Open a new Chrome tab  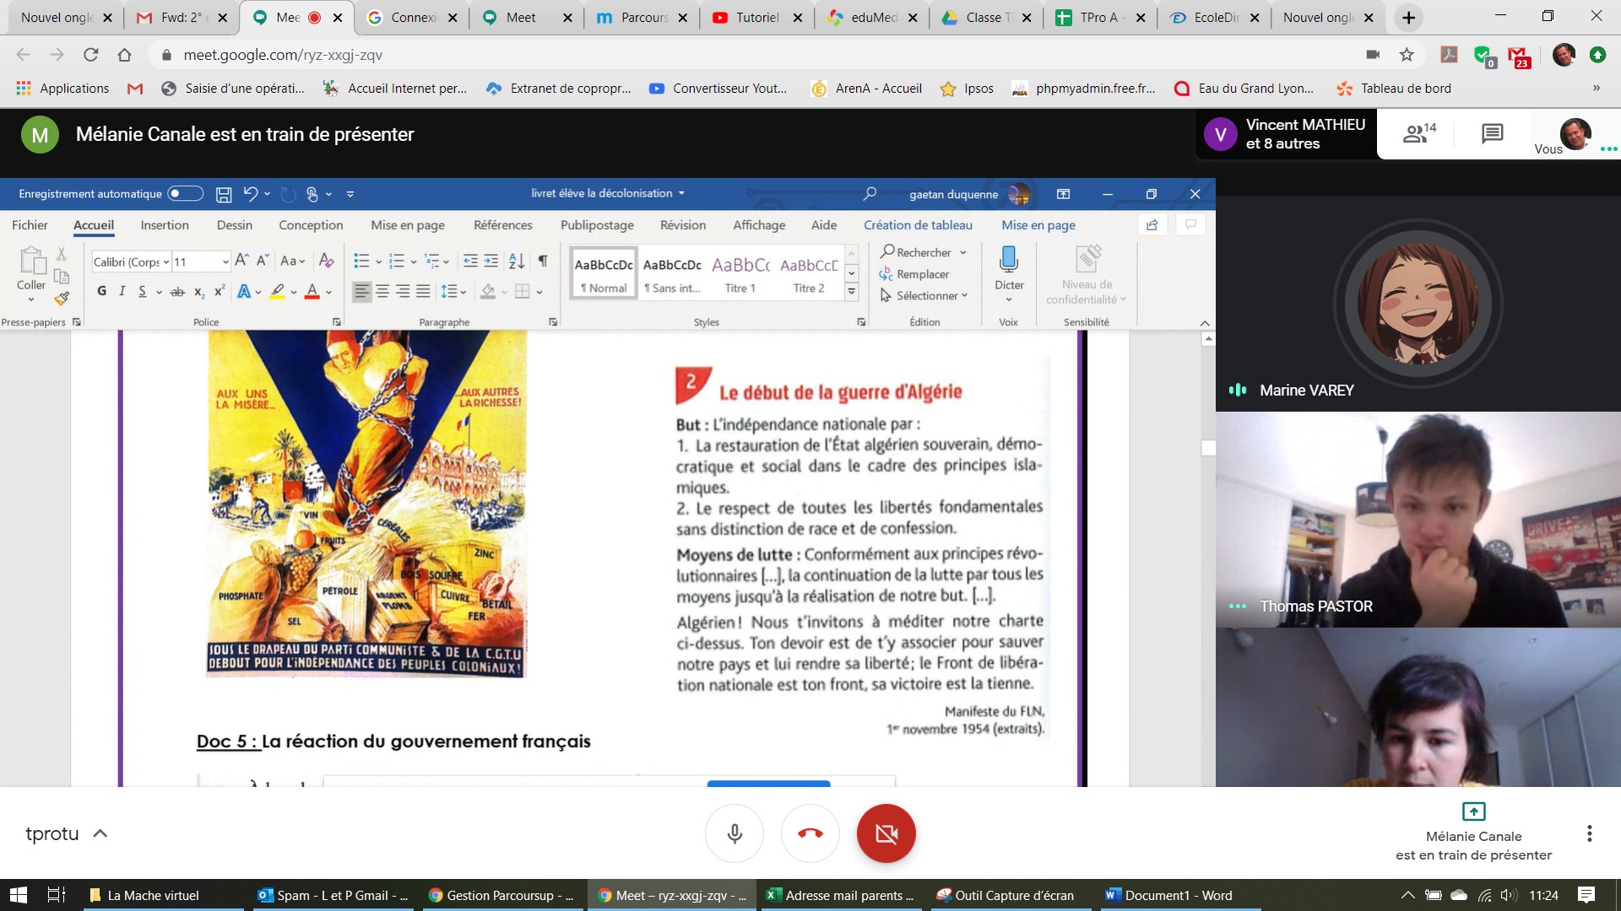click(1408, 17)
